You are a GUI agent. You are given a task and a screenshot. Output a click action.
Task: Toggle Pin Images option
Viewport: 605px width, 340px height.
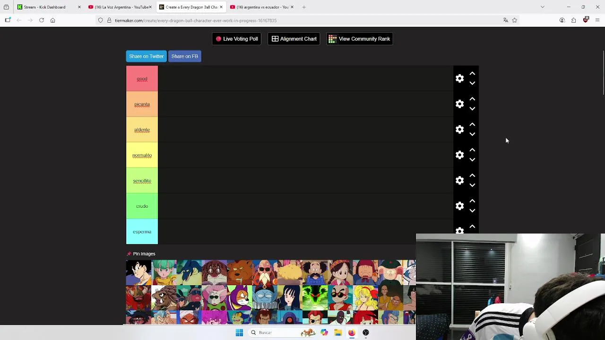[x=141, y=254]
